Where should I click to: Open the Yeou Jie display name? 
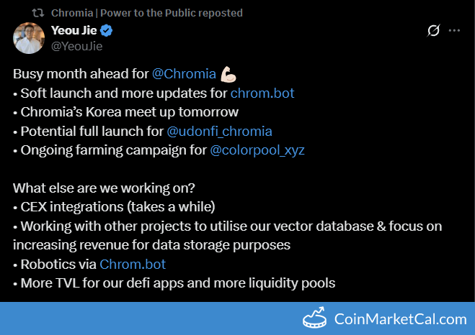[x=74, y=31]
